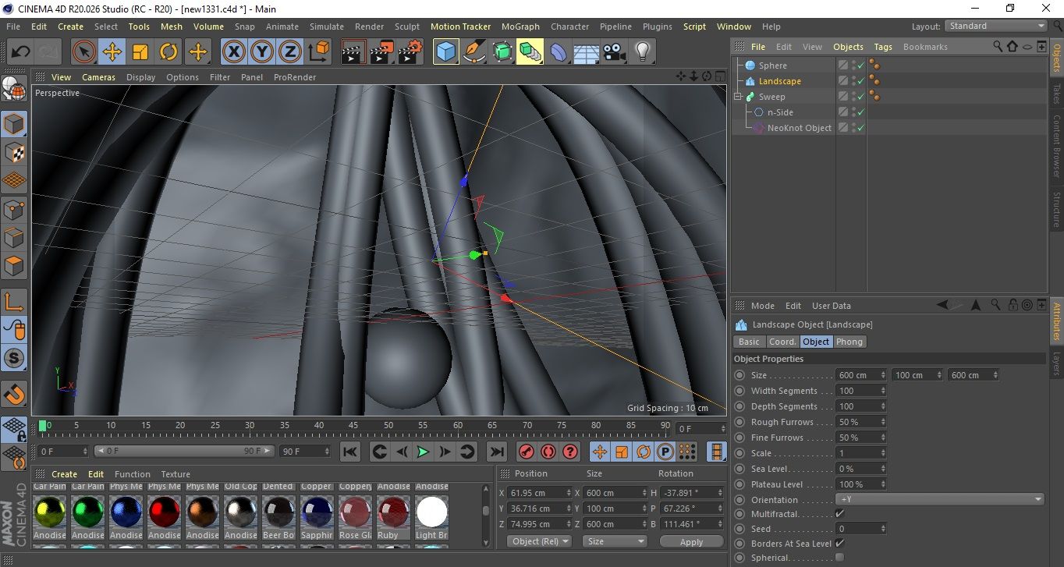The image size is (1064, 567).
Task: Toggle the Z axis lock
Action: 290,52
